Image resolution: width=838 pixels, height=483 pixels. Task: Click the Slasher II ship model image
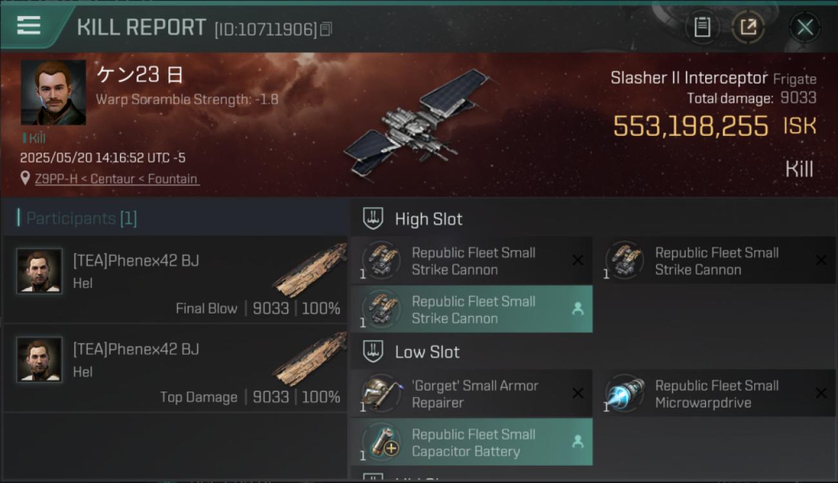point(416,122)
